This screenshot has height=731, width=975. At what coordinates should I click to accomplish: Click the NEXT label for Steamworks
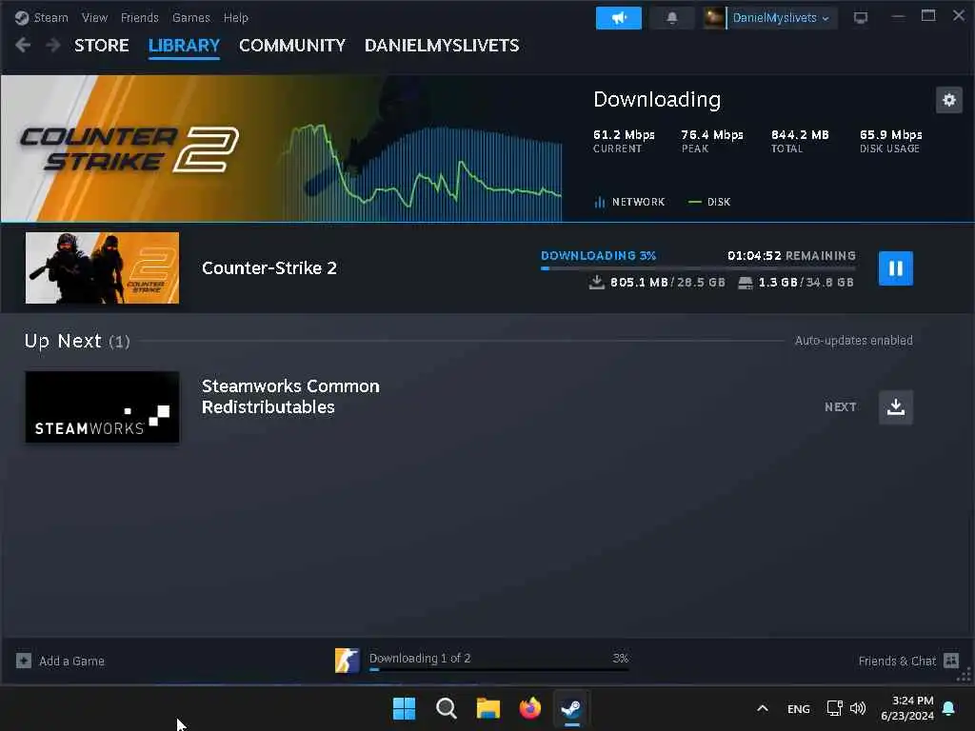(840, 407)
